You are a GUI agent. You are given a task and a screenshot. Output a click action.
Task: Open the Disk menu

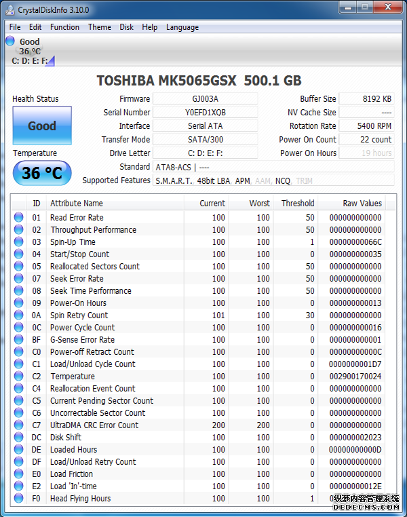click(127, 27)
